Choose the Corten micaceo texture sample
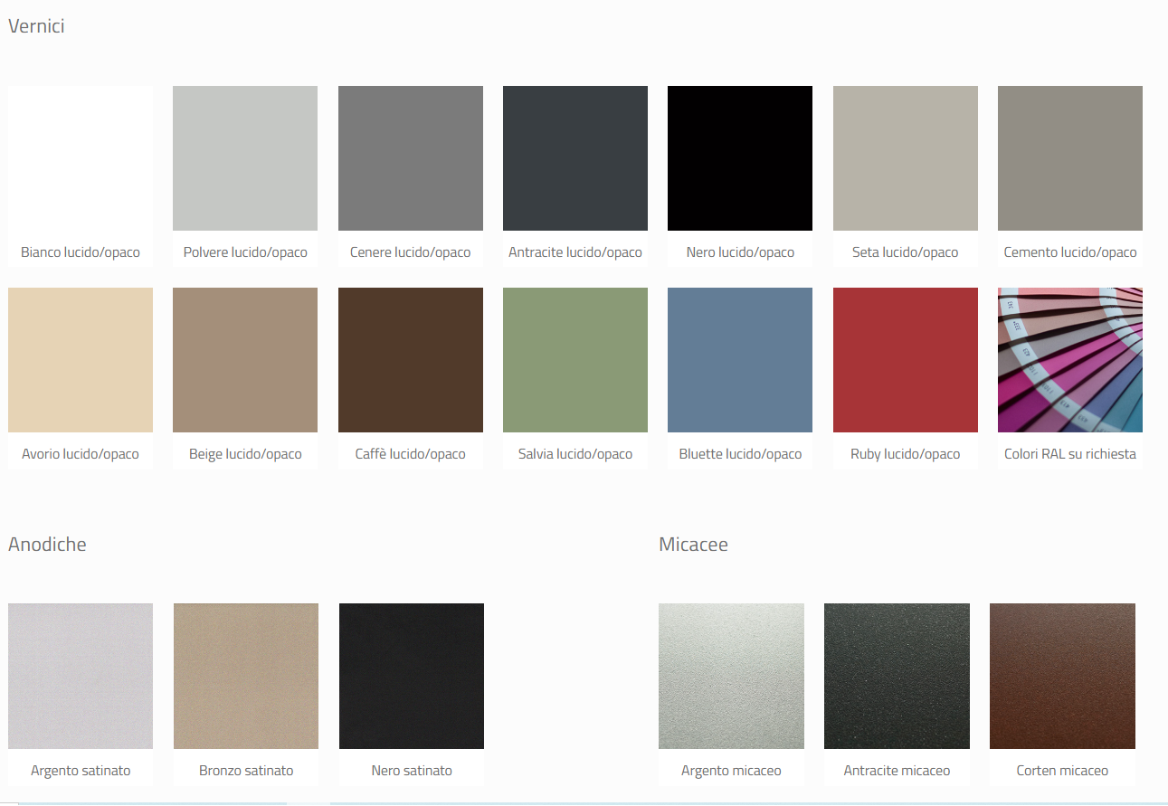The width and height of the screenshot is (1168, 806). point(1062,676)
